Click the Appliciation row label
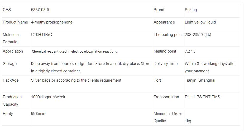Viewport: 244px width, 131px height. [13, 51]
